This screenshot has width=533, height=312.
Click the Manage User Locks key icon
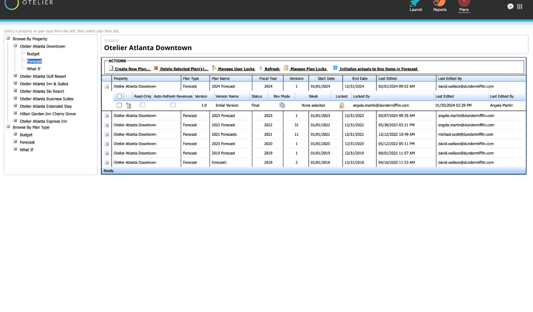[214, 68]
